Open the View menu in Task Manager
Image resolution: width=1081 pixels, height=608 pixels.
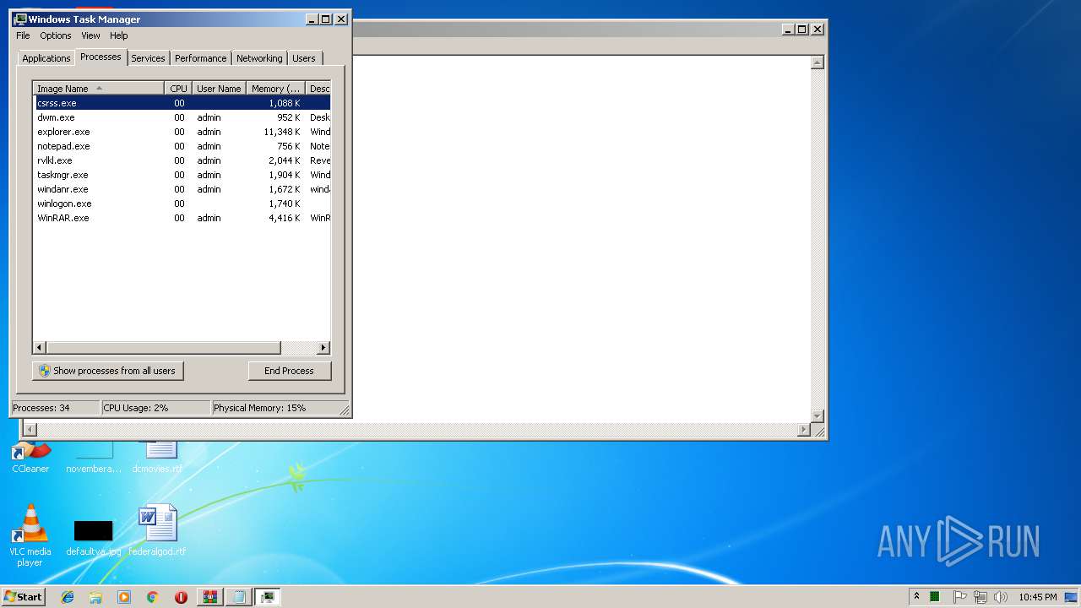(x=90, y=35)
